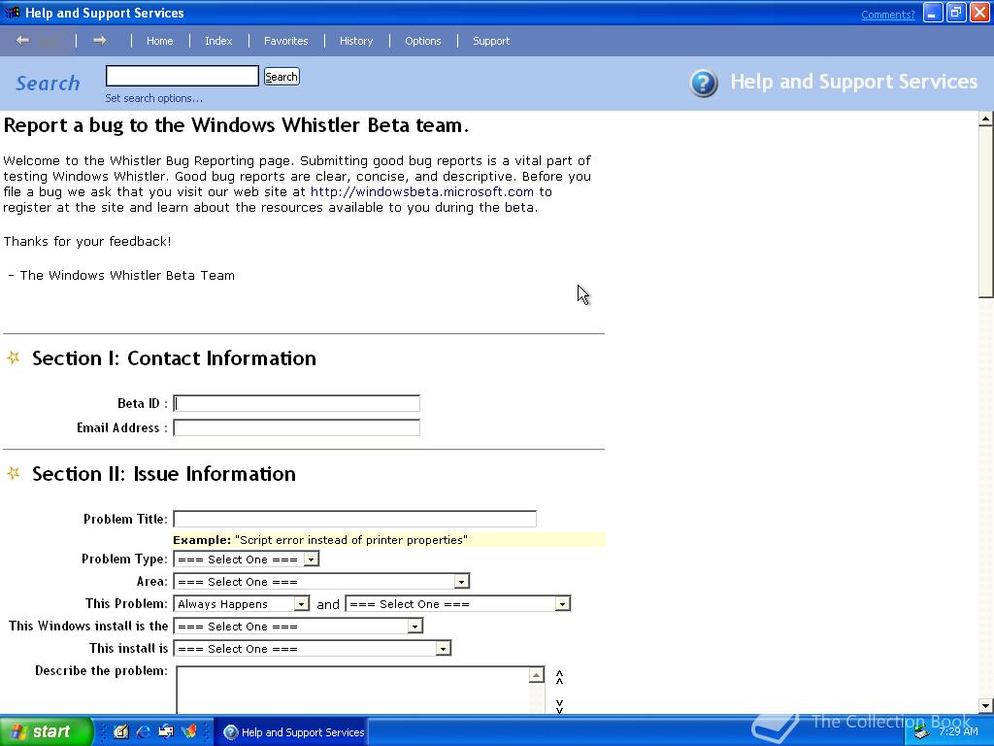Open the windowsbeta.microsoft.com link
This screenshot has width=994, height=746.
(422, 191)
